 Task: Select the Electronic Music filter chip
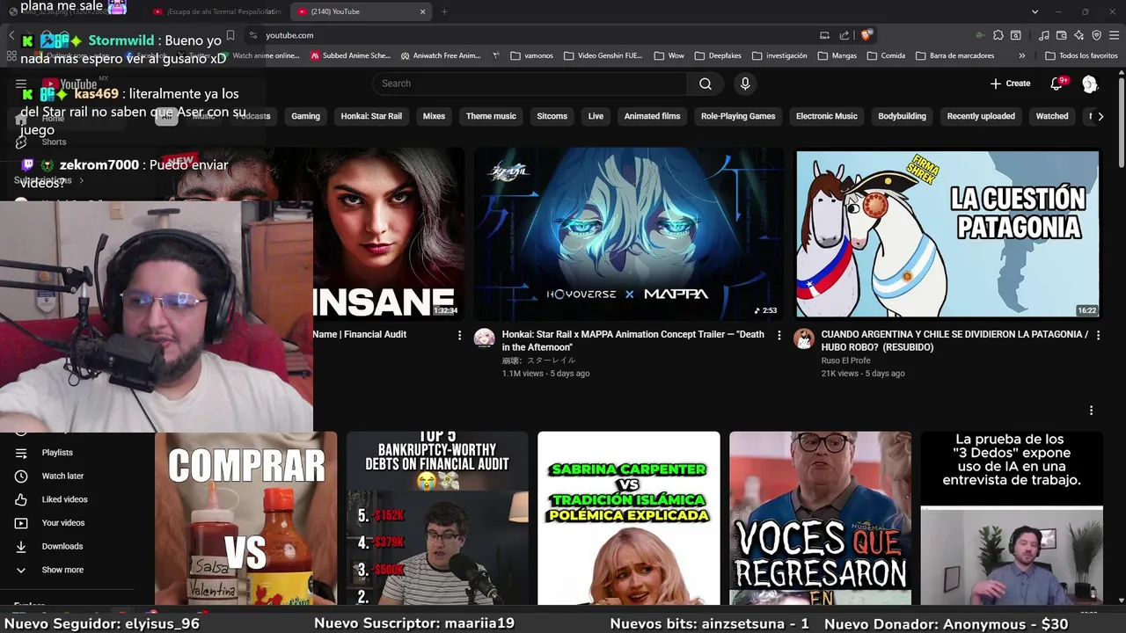827,116
